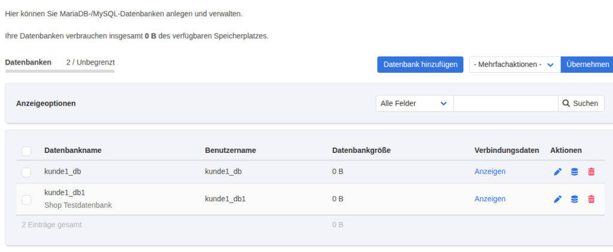The height and width of the screenshot is (252, 613).
Task: Click the 0 B size cell of kunde1_db
Action: (x=338, y=171)
